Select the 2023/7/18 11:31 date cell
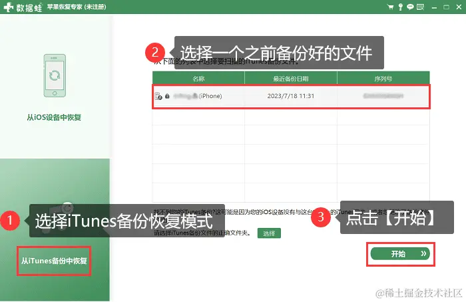The image size is (466, 302). click(291, 96)
